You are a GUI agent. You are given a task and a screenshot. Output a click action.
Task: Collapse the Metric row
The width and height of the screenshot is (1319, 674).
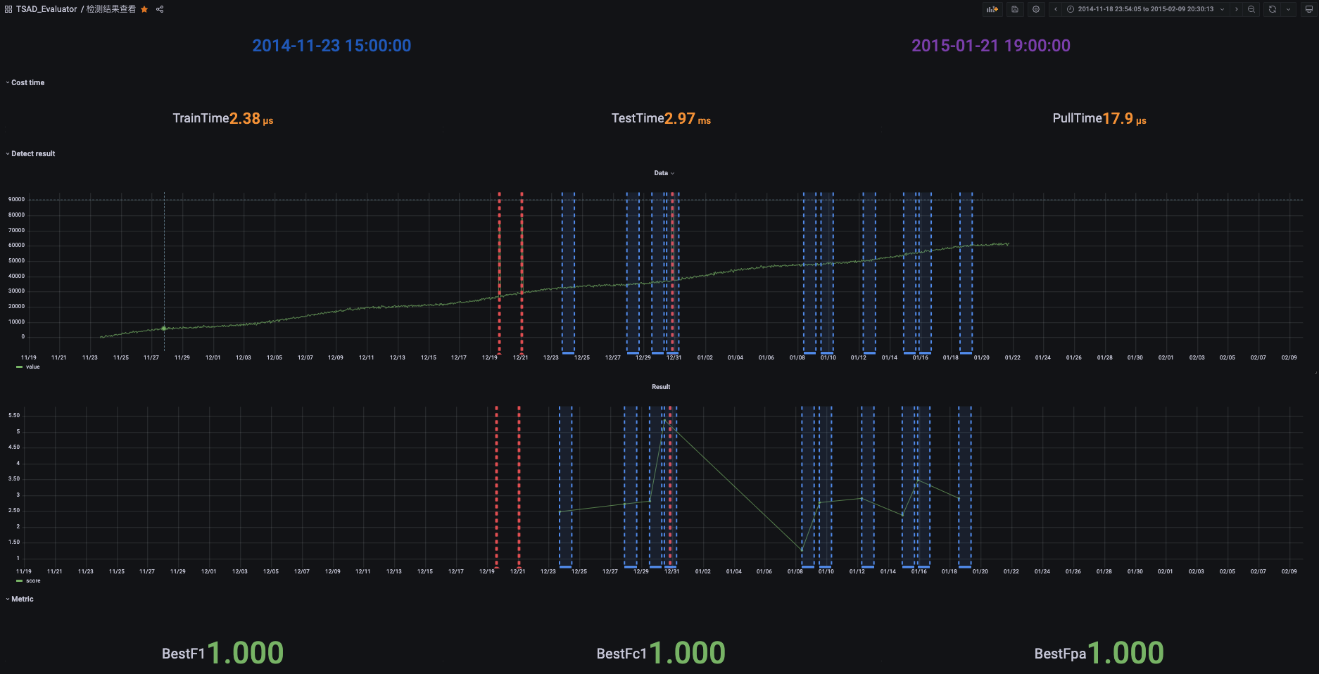(20, 599)
